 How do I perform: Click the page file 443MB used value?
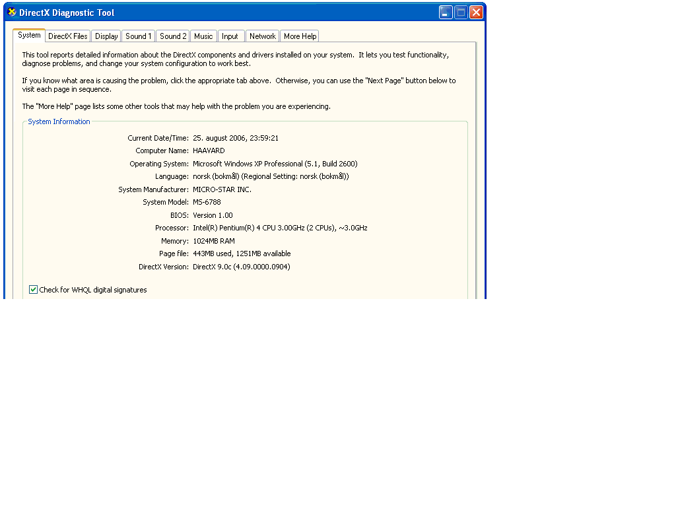(x=242, y=253)
